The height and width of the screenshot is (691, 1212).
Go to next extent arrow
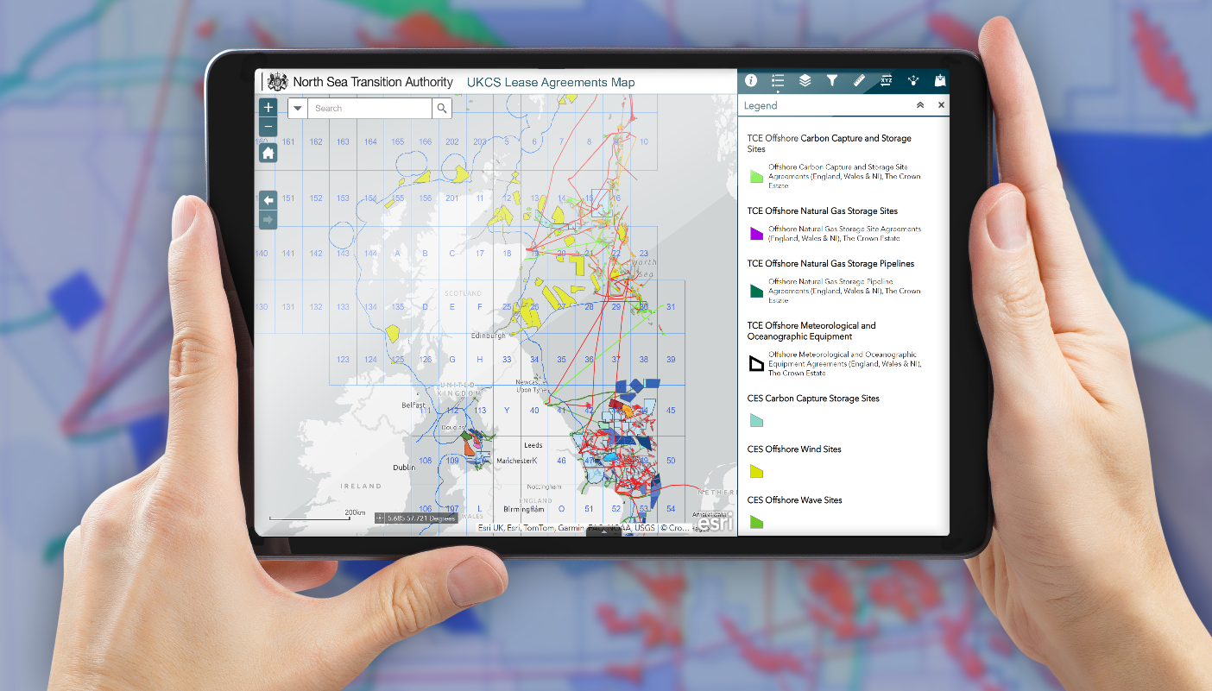pyautogui.click(x=268, y=219)
